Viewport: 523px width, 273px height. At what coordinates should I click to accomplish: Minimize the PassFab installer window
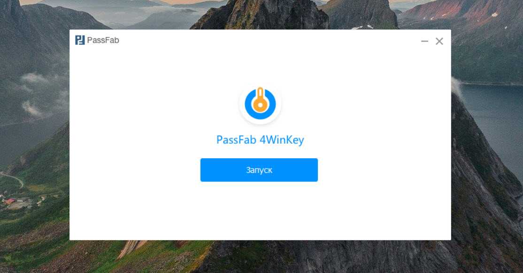coord(424,41)
